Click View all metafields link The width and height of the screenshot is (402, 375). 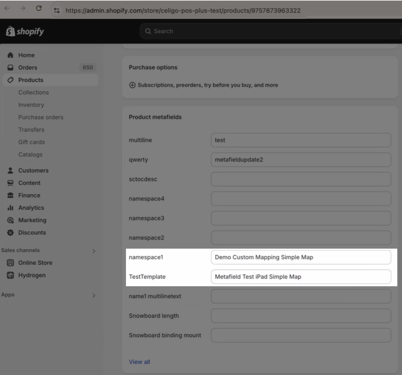tap(139, 362)
